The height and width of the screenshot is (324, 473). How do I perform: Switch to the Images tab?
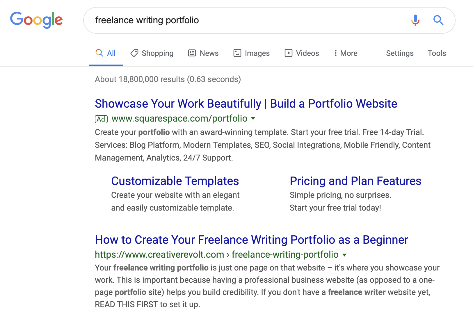[x=252, y=53]
